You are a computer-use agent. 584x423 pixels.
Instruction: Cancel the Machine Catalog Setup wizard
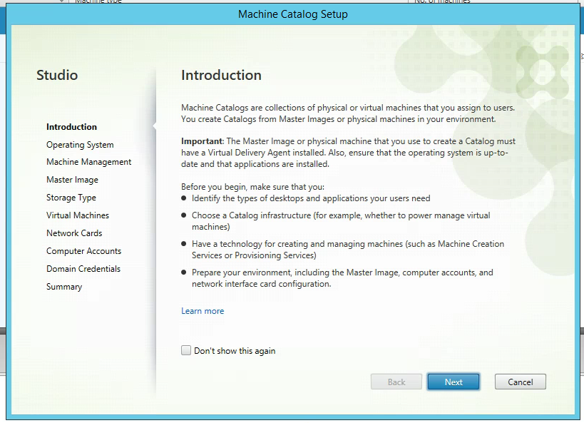click(520, 382)
